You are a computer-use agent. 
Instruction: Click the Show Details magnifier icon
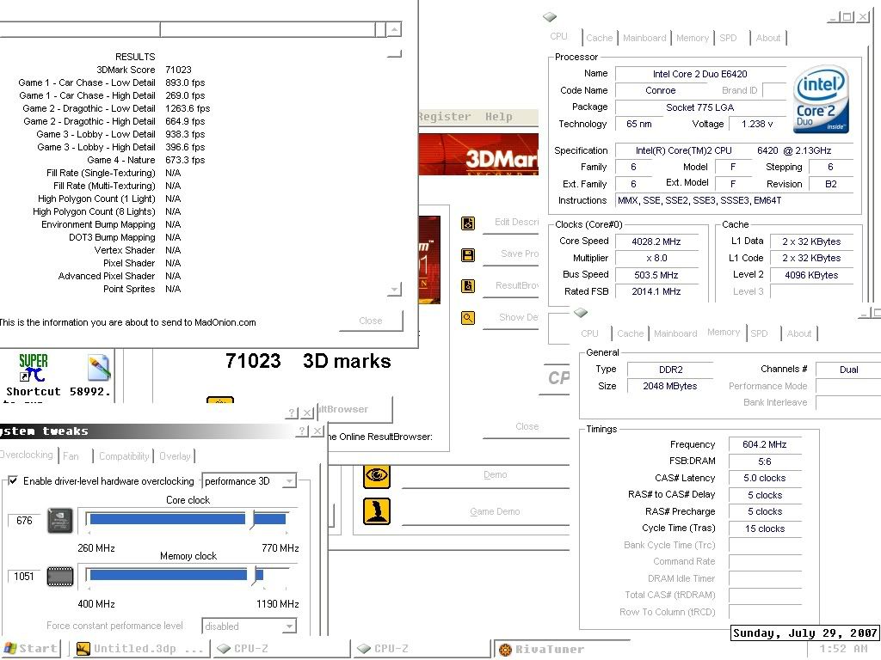[x=467, y=318]
